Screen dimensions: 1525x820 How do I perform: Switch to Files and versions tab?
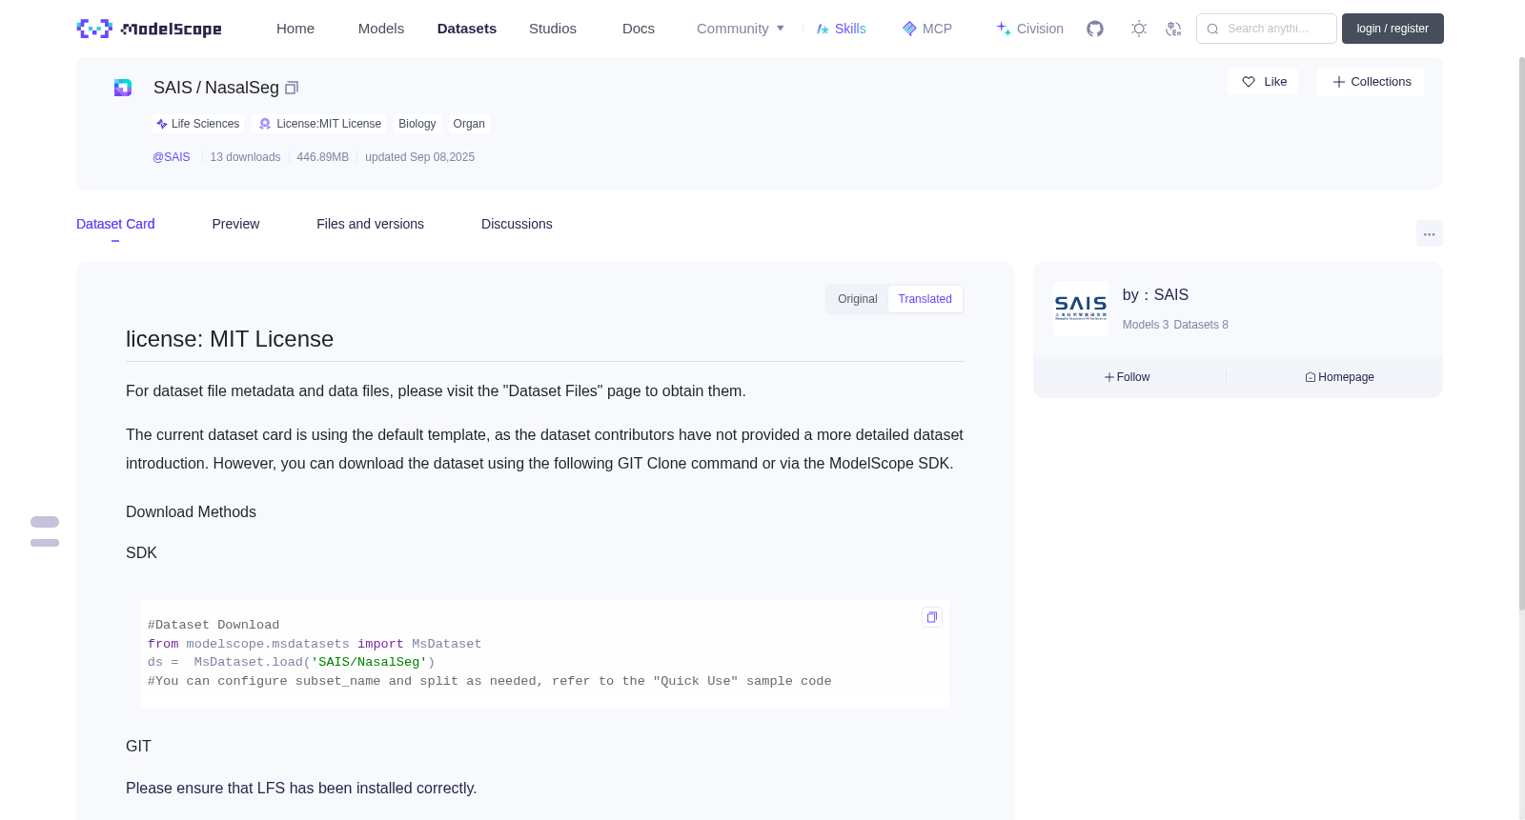pos(370,224)
